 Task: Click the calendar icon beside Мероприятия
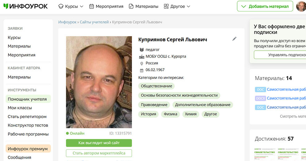point(91,6)
